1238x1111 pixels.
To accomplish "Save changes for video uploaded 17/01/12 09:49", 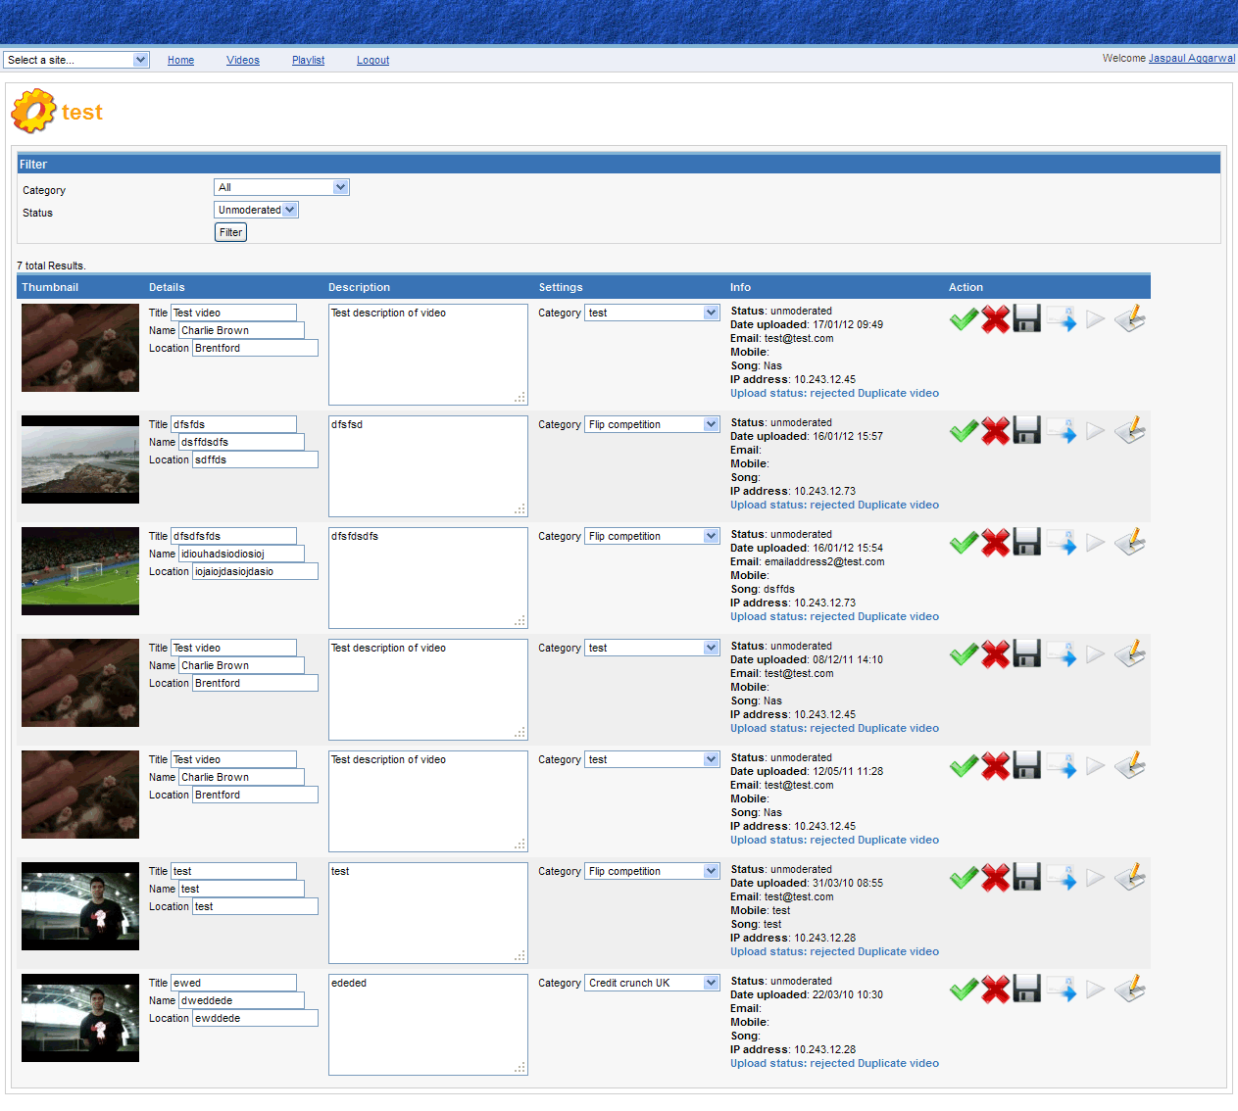I will pos(1027,319).
